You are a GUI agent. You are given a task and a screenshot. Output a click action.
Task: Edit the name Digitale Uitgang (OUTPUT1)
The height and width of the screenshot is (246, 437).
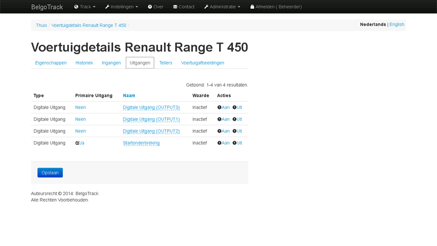tap(151, 119)
